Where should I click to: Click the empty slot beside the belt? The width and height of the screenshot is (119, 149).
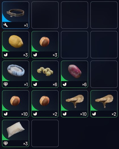[x=45, y=15]
